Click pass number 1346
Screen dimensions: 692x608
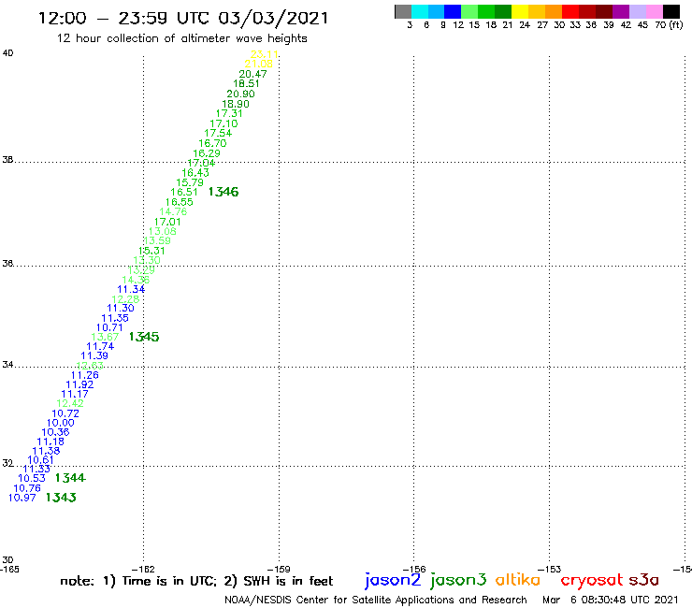point(223,192)
